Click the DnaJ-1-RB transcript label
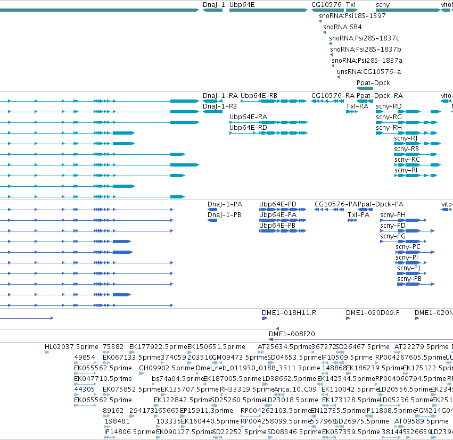The width and height of the screenshot is (453, 440). (x=219, y=106)
